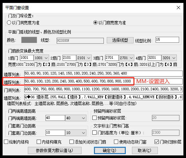This screenshot has width=186, height=158.
Task: Open the 2扇门 2101 dropdown
Action: point(84,58)
